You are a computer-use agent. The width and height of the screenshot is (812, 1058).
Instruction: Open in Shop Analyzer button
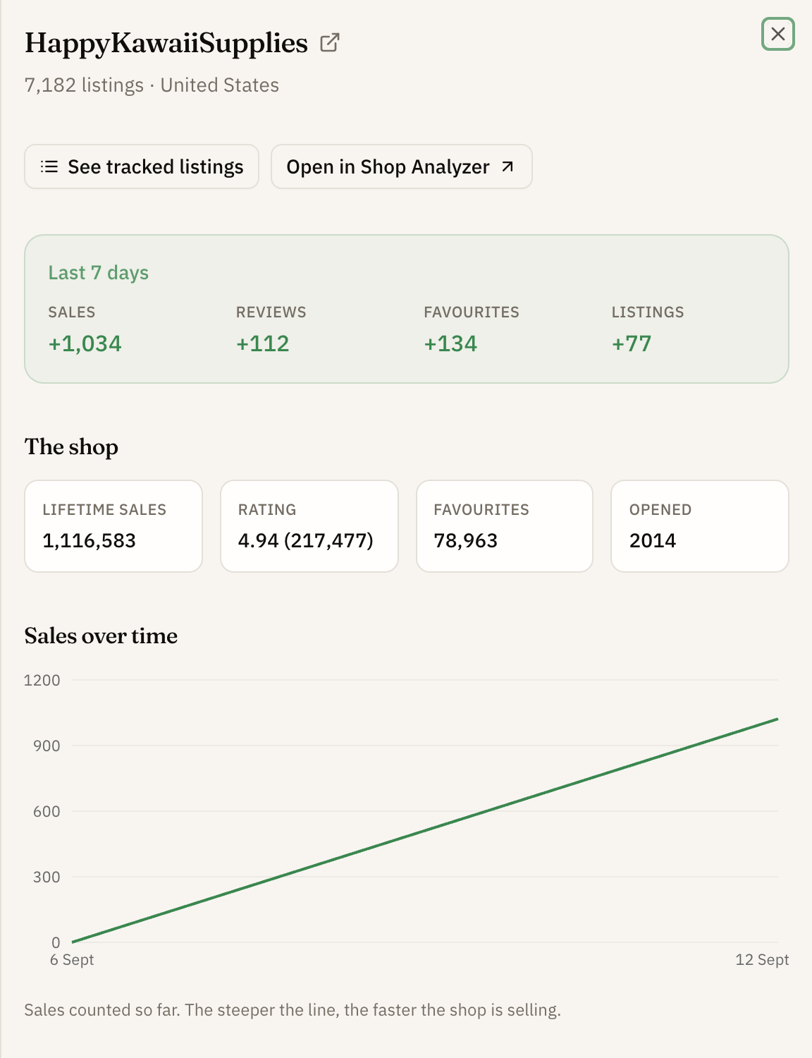point(402,166)
